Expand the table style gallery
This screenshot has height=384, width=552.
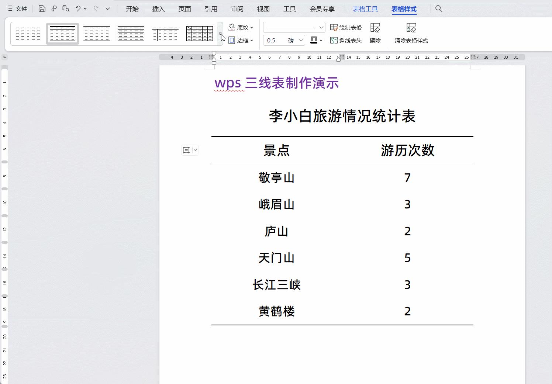coord(221,34)
